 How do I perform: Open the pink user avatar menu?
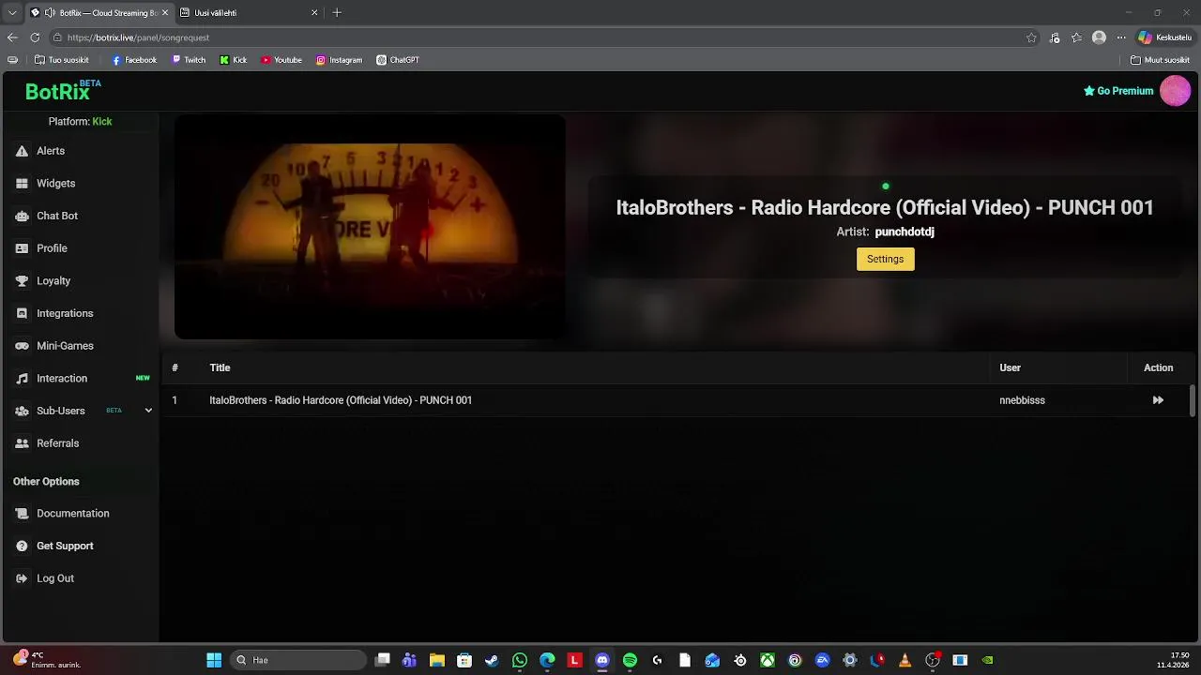[1175, 91]
